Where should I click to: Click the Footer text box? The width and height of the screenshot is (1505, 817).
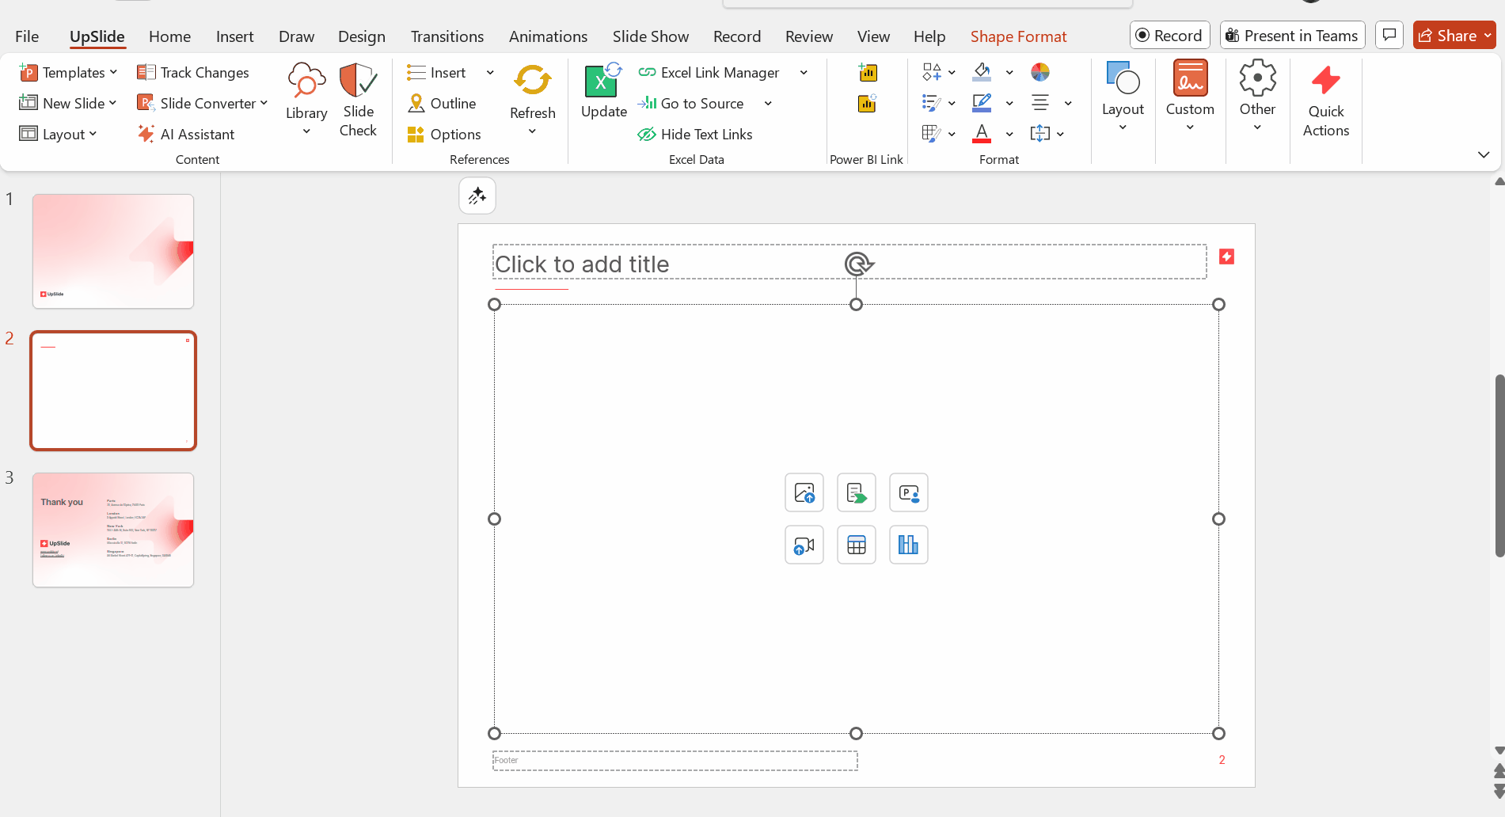(675, 761)
